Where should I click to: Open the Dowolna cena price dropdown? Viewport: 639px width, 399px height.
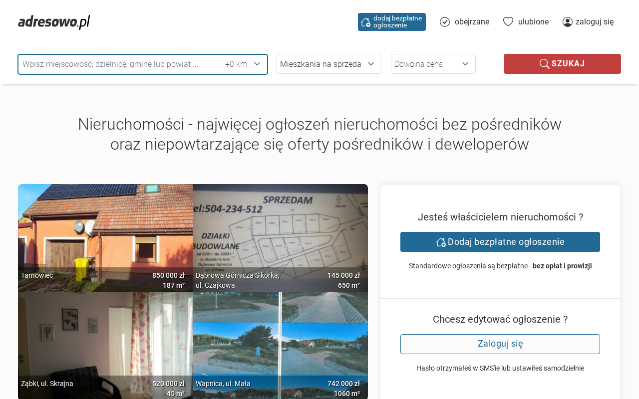[433, 64]
